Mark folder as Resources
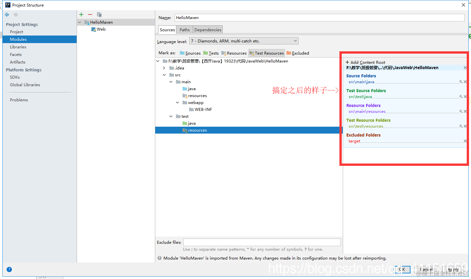Viewport: 471px width, 279px height. [x=234, y=53]
